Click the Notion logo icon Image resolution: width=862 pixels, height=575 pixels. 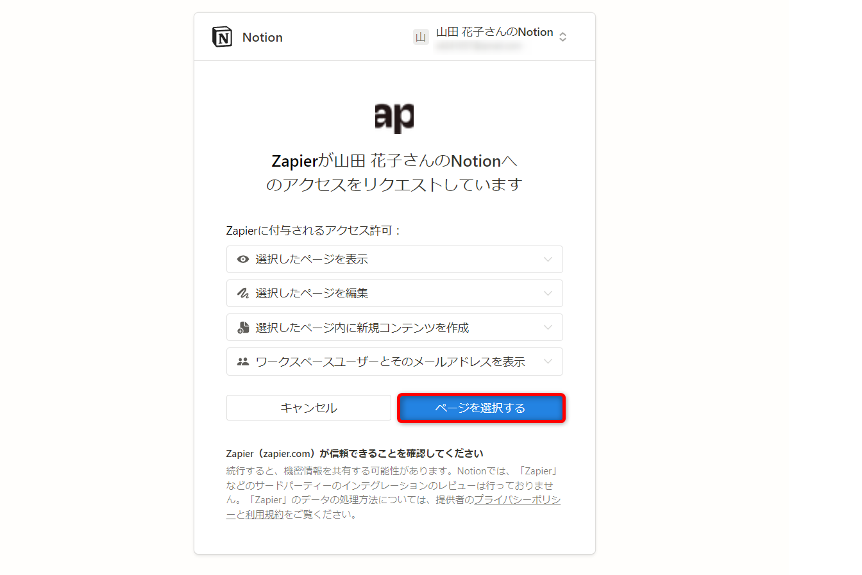click(222, 37)
